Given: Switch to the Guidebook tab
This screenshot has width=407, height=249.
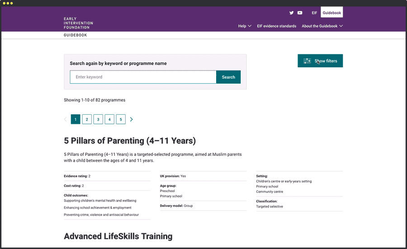Looking at the screenshot, I should [331, 13].
